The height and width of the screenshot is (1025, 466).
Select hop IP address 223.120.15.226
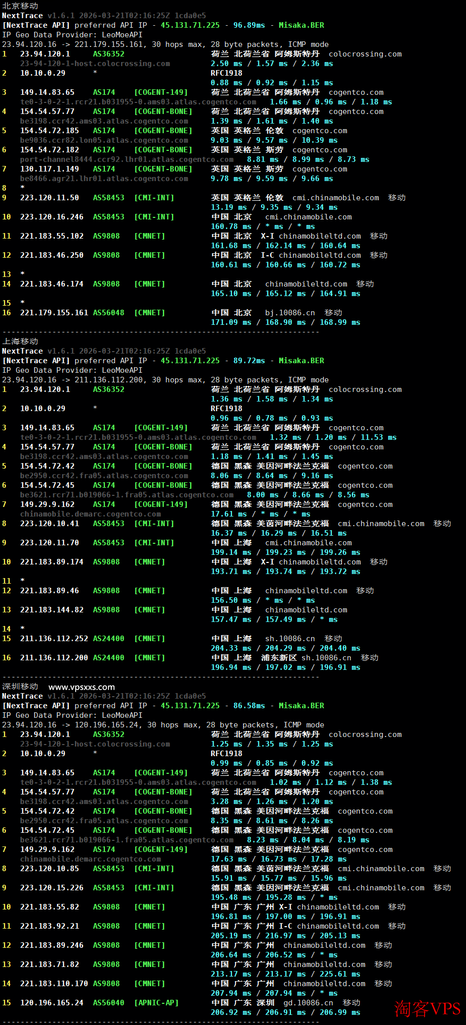[52, 888]
